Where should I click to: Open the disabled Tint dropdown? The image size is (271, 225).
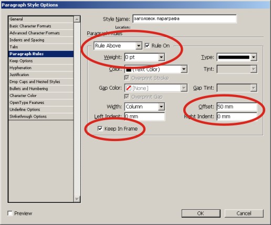click(237, 69)
